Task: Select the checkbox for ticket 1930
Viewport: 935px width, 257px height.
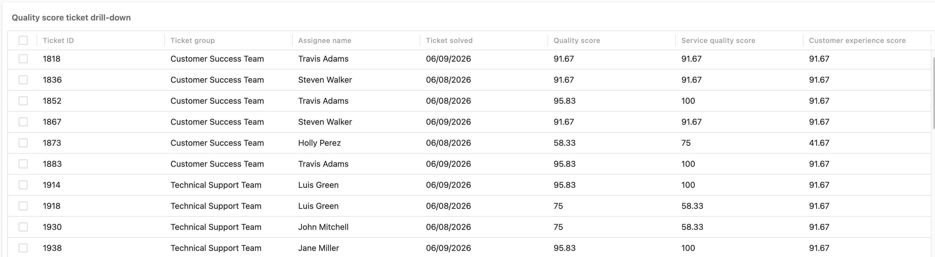Action: (x=23, y=227)
